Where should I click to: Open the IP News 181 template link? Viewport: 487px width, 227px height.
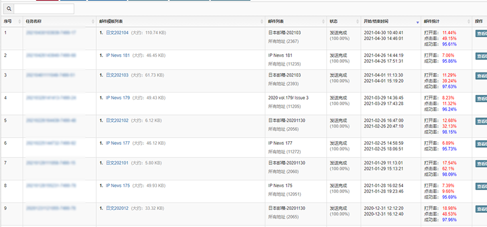tap(117, 55)
